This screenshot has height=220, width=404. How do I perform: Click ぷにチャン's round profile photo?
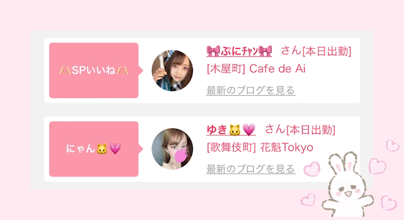pyautogui.click(x=172, y=70)
